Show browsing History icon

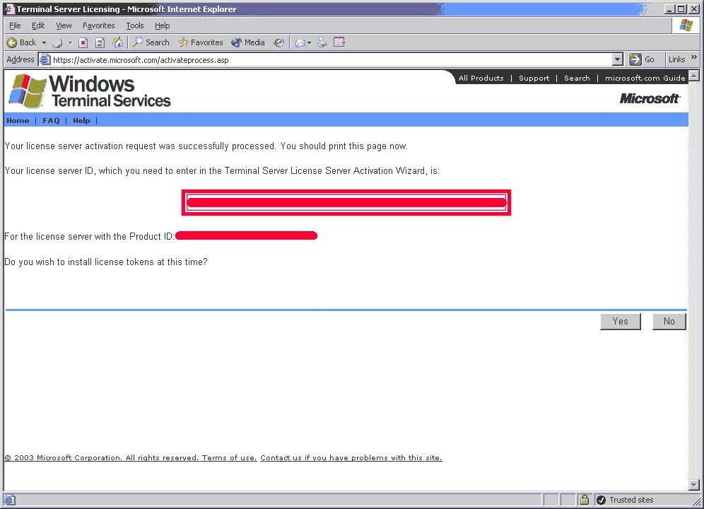tap(278, 42)
